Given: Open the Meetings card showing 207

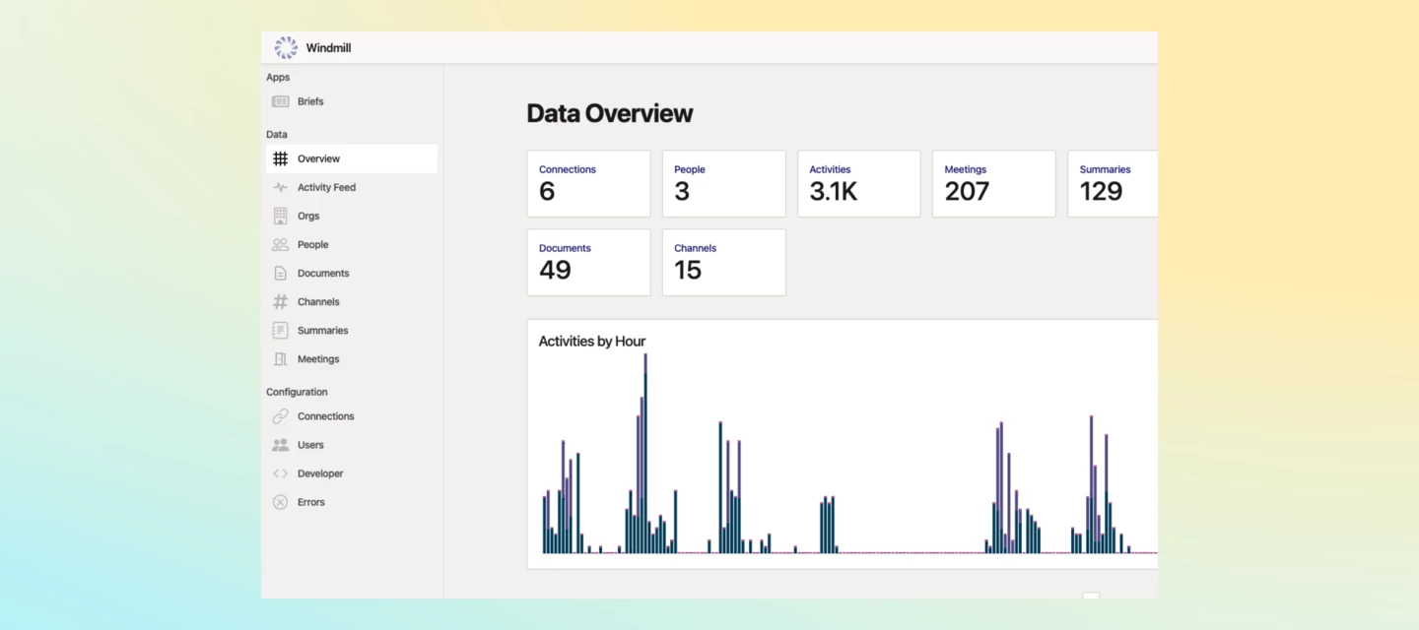Looking at the screenshot, I should [x=994, y=183].
